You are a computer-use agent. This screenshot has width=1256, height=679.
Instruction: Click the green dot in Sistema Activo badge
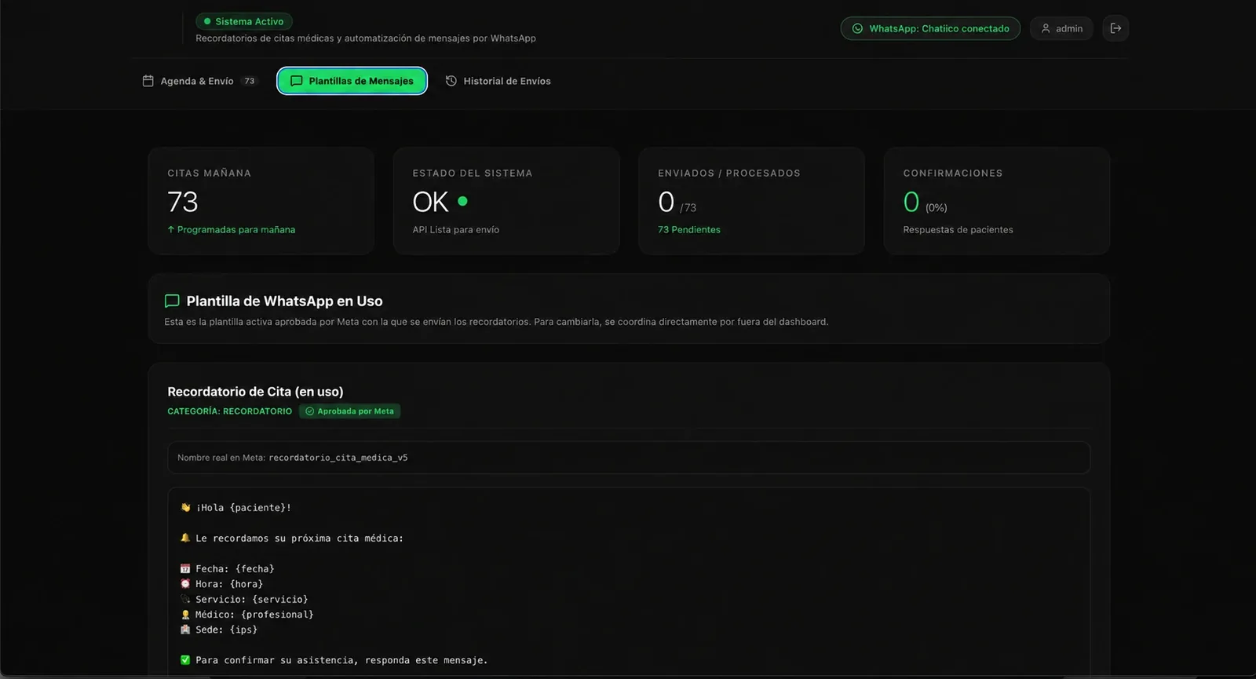tap(207, 21)
